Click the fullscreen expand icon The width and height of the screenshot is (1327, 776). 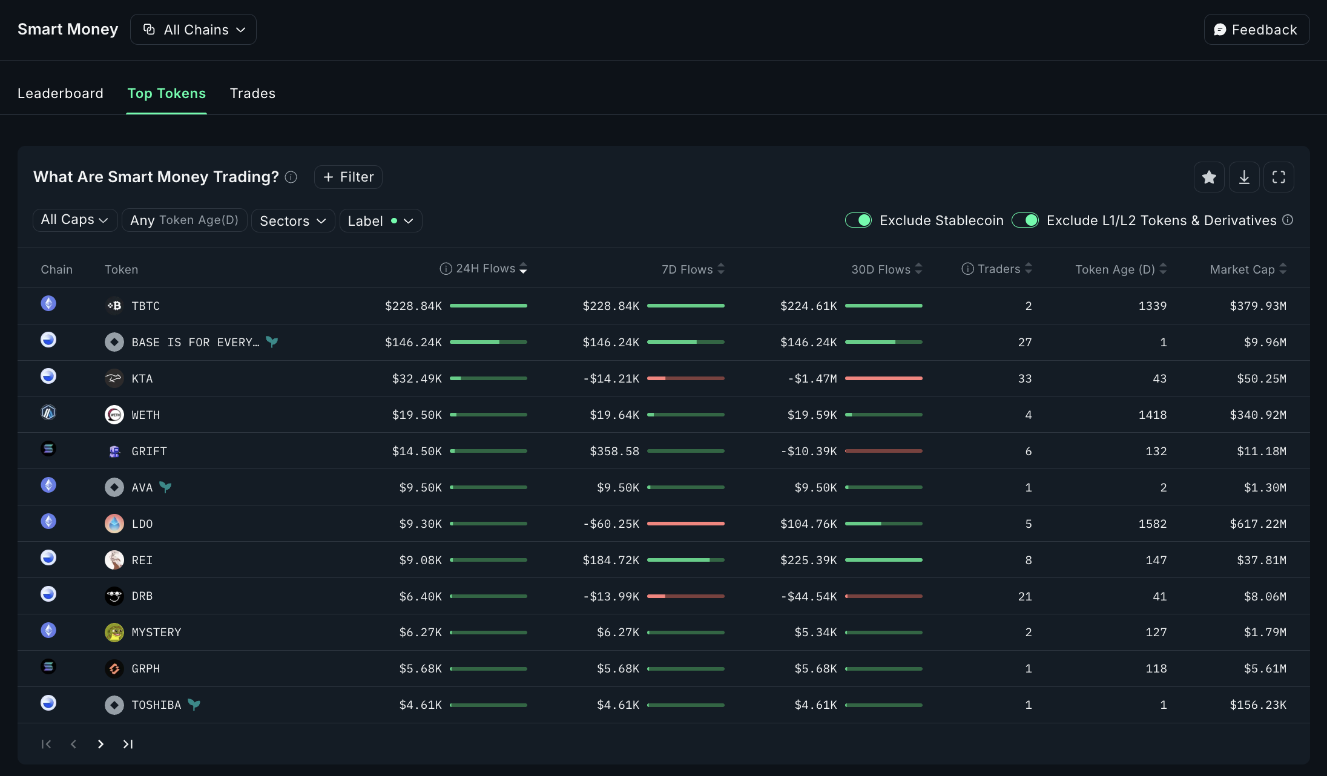[1279, 177]
